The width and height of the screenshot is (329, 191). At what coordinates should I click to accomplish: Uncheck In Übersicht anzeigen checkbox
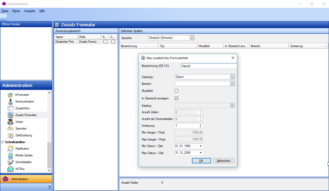[177, 98]
